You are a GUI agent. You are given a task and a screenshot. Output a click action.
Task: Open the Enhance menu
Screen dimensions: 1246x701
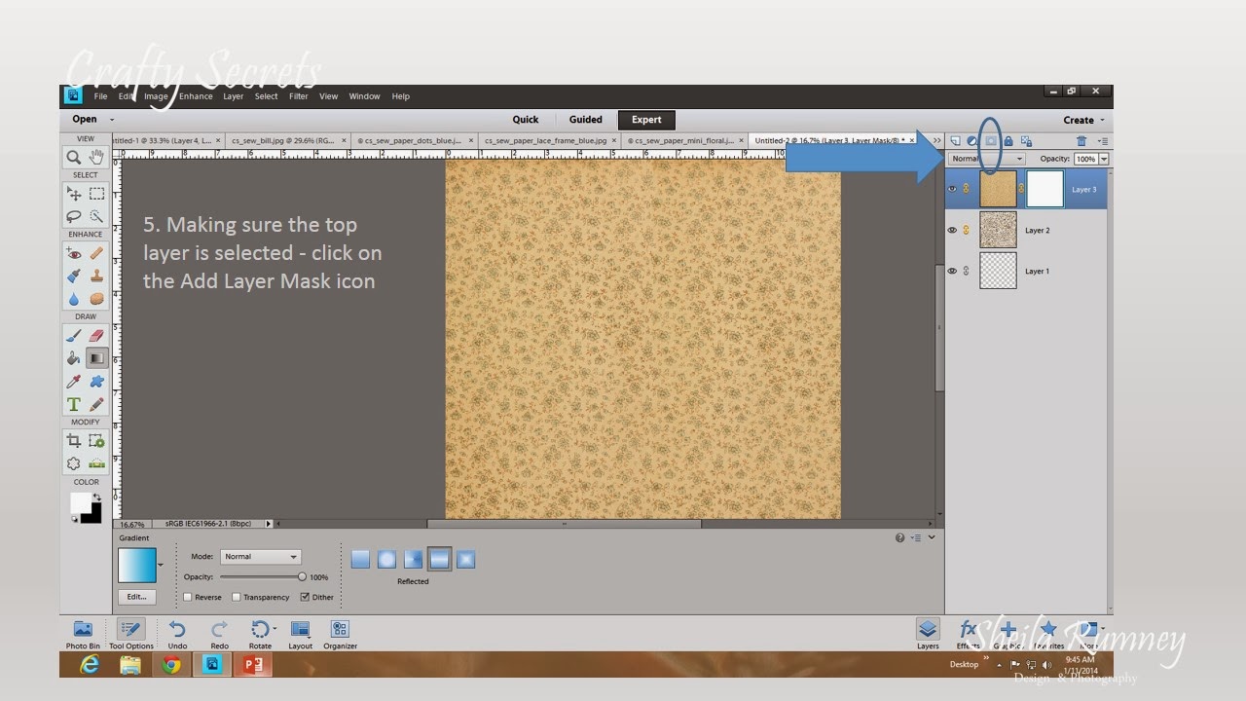196,96
